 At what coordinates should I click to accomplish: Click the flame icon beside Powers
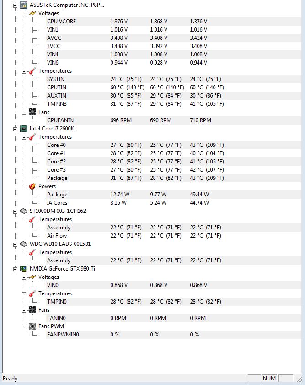(x=32, y=186)
